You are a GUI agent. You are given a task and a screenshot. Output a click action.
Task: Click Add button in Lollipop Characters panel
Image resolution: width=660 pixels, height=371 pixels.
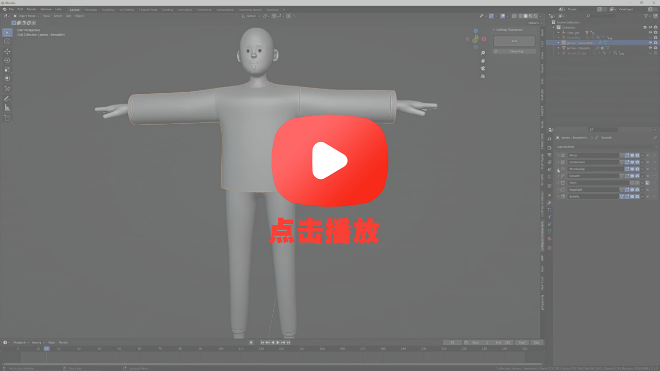[514, 41]
